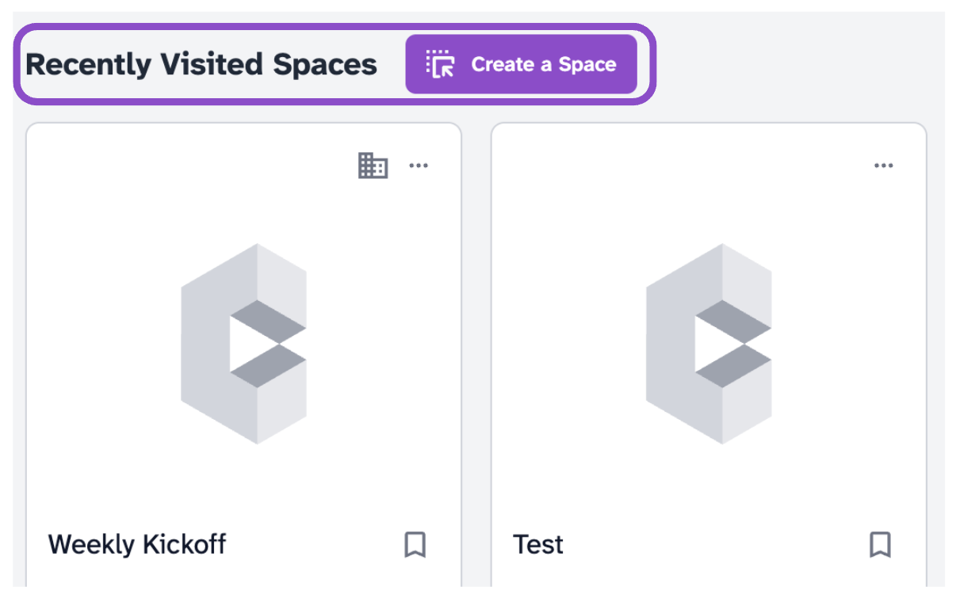This screenshot has width=956, height=602.
Task: Click the "Create a Space" text label
Action: pos(544,64)
